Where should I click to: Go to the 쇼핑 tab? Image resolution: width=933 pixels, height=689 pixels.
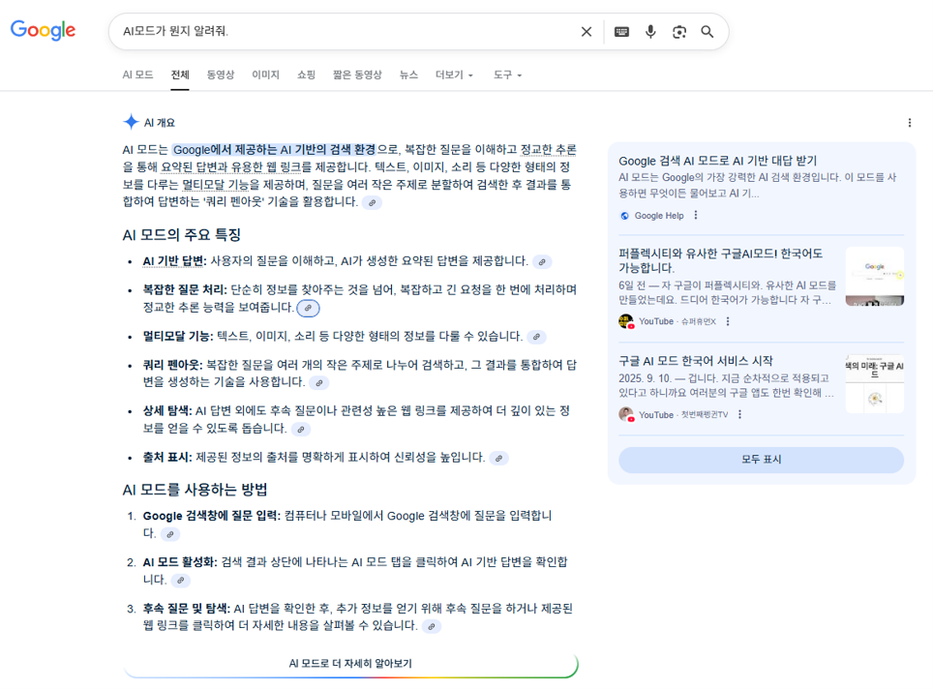306,75
